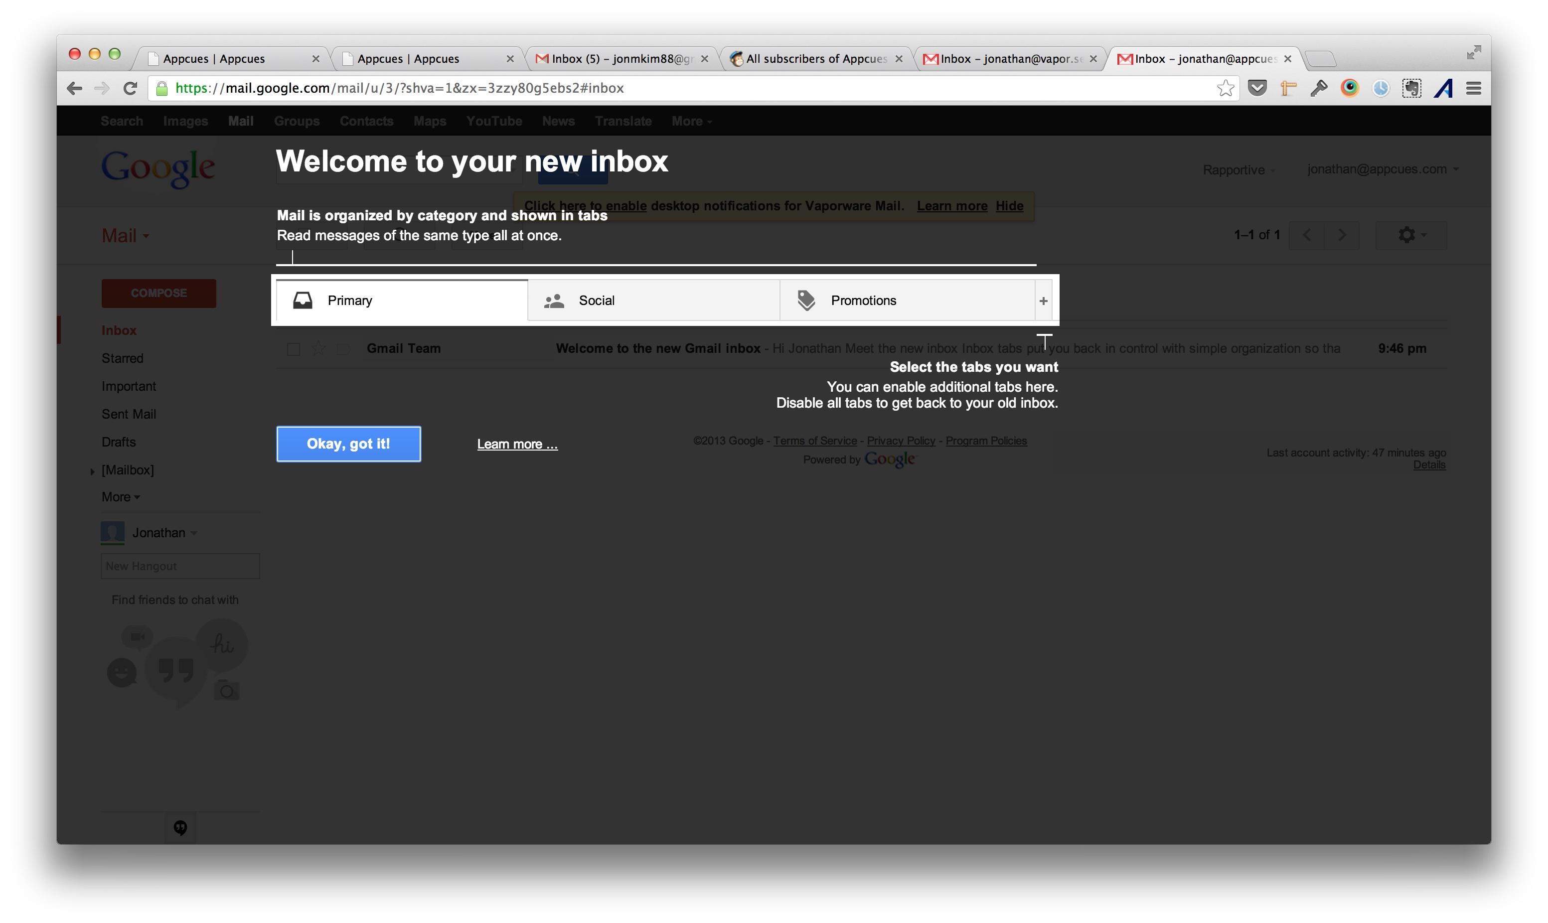
Task: Click the Evernote clipper extension icon
Action: tap(1411, 88)
